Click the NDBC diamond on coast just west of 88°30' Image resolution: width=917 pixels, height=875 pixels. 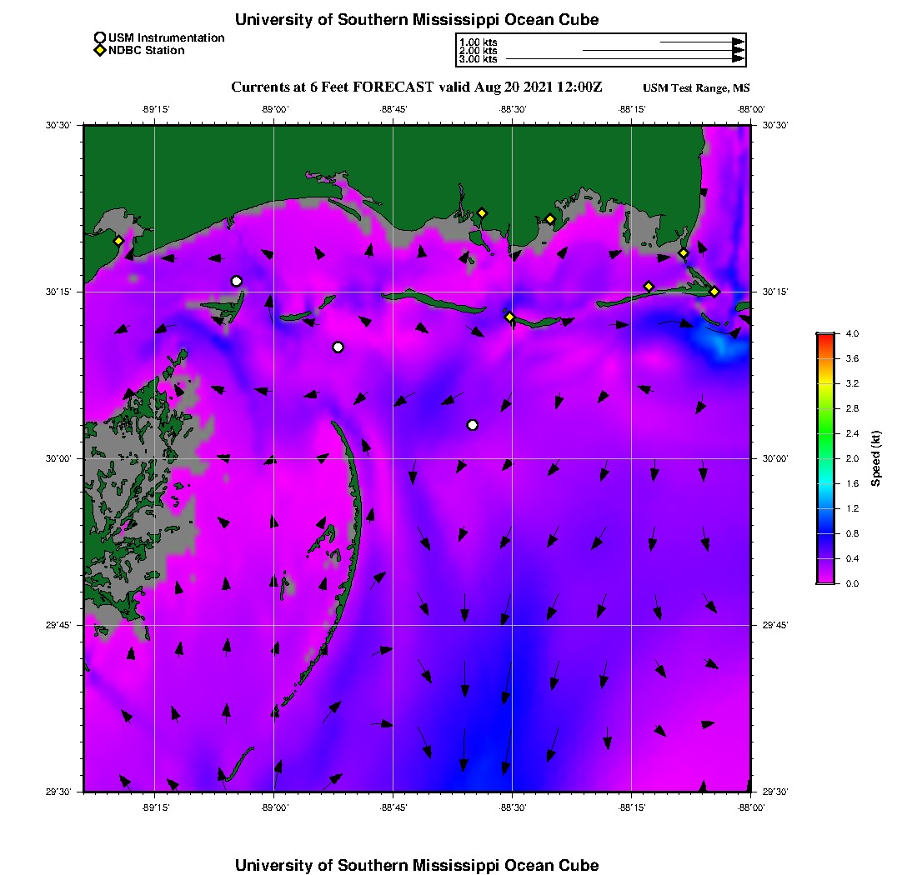pos(482,213)
